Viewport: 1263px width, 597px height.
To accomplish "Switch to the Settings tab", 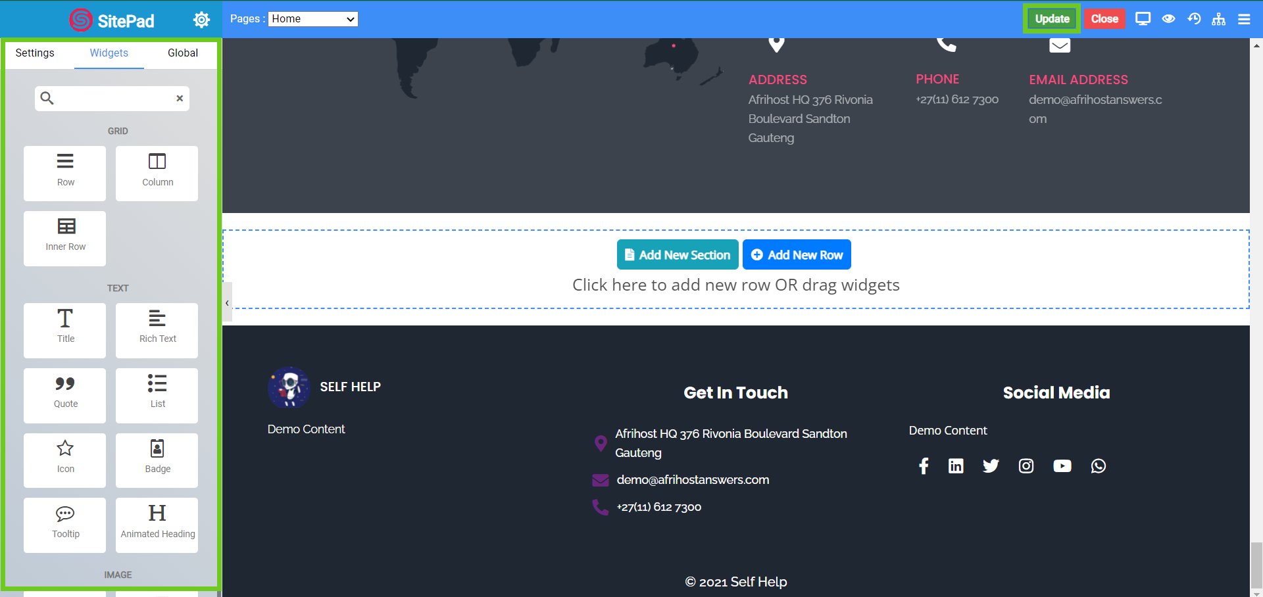I will click(35, 53).
